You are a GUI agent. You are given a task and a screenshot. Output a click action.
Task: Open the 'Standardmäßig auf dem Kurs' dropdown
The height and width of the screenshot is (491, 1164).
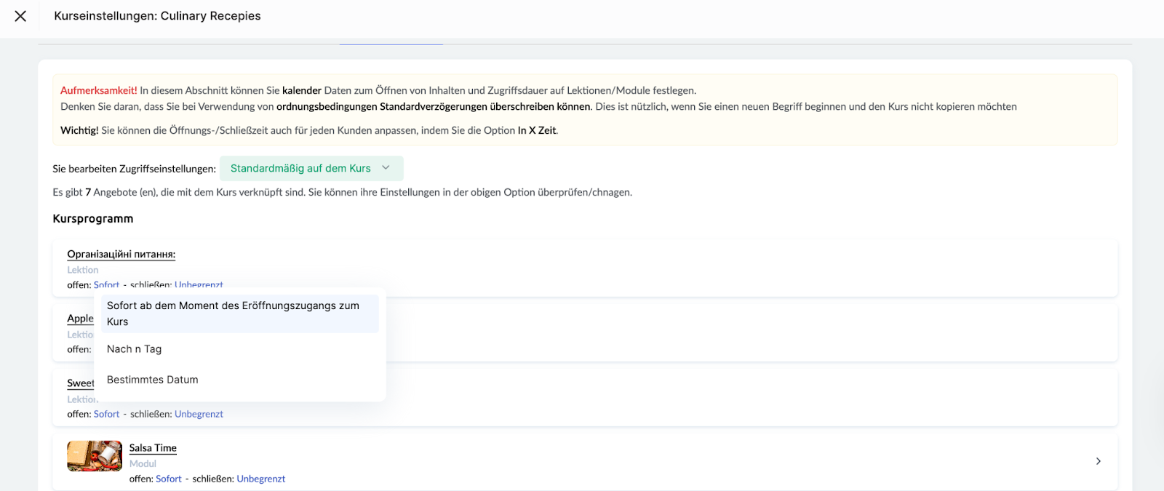[x=300, y=168]
